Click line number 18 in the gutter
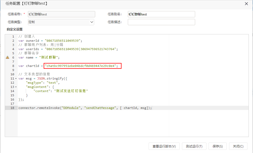 tap(12, 108)
